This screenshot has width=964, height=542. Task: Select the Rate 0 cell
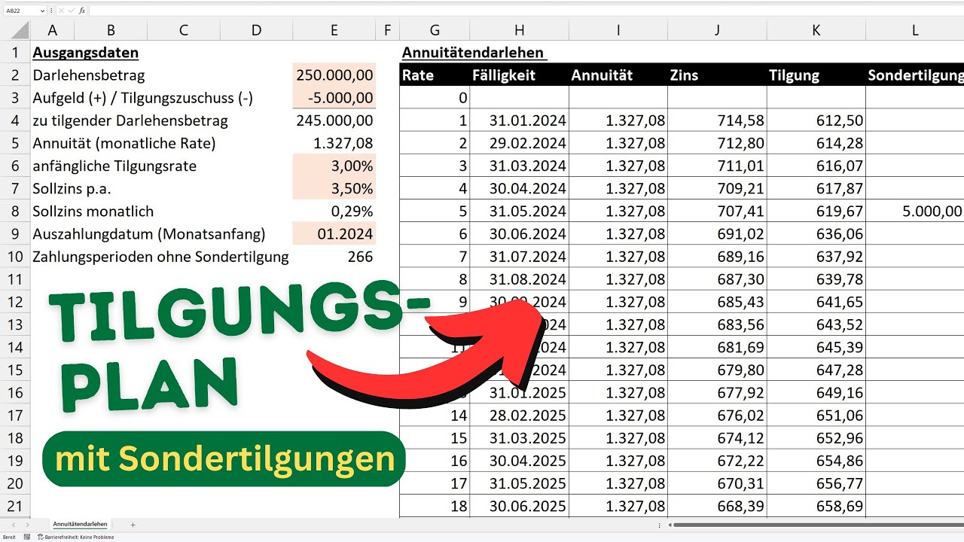coord(435,98)
